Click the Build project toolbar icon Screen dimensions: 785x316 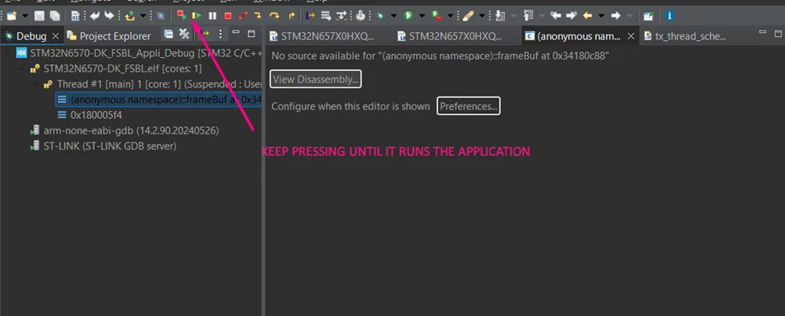point(130,16)
